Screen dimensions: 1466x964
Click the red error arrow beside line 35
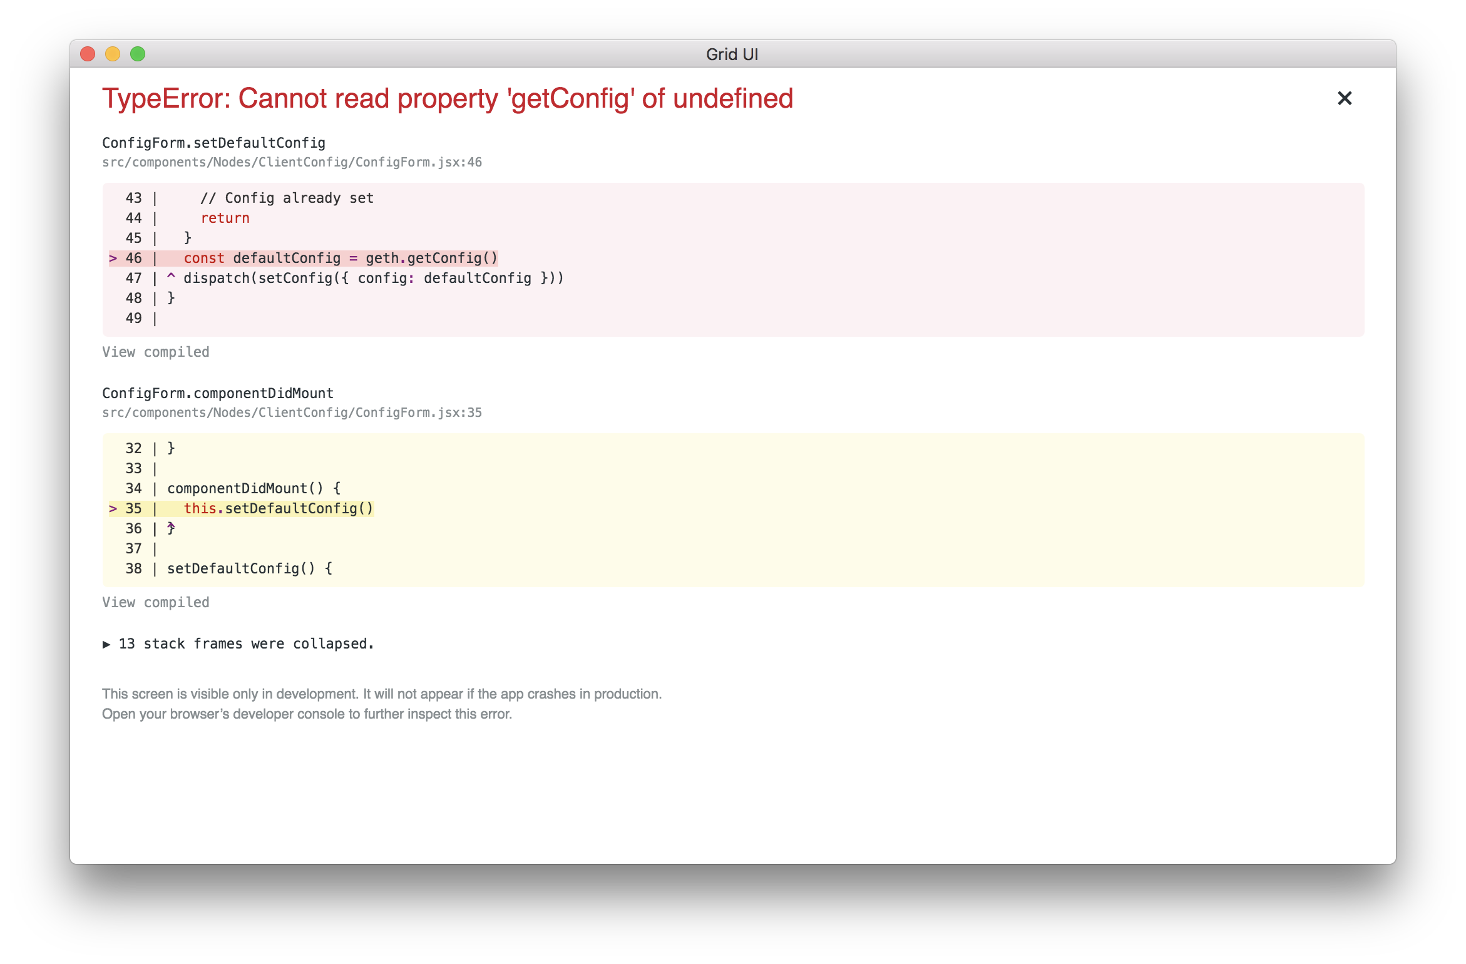point(113,508)
